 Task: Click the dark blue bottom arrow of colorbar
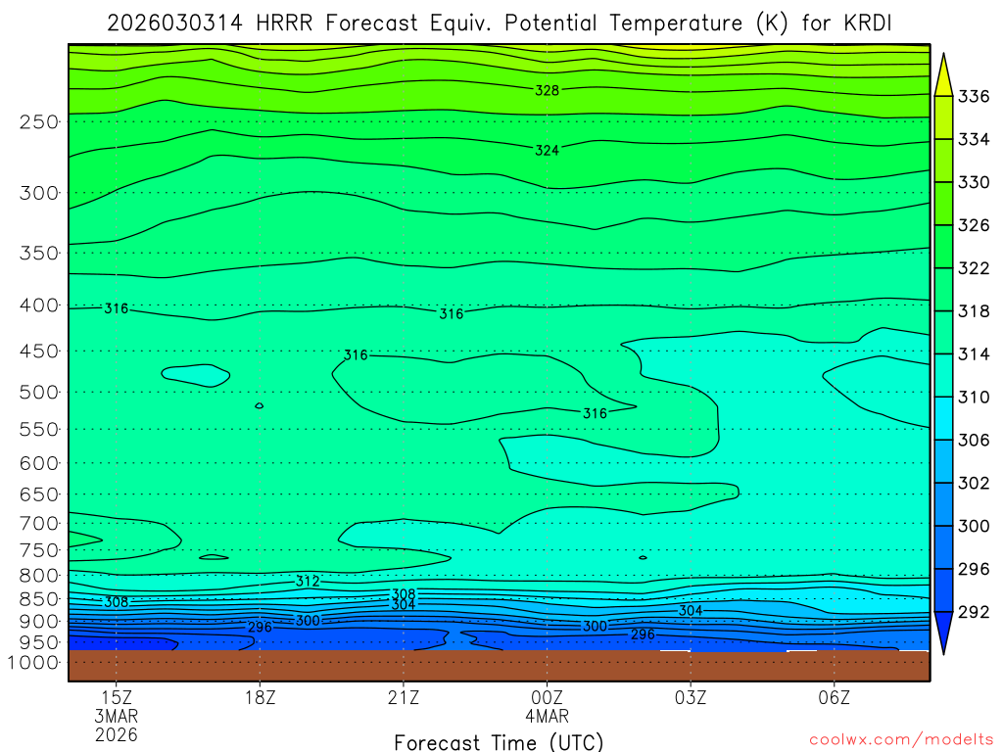tap(943, 634)
